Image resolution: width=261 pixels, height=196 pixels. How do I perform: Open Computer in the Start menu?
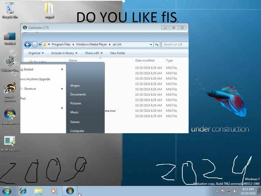coord(77,131)
